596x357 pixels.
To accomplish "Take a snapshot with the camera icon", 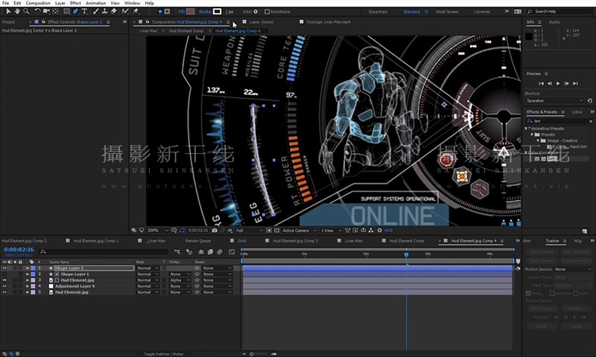I will pos(215,231).
